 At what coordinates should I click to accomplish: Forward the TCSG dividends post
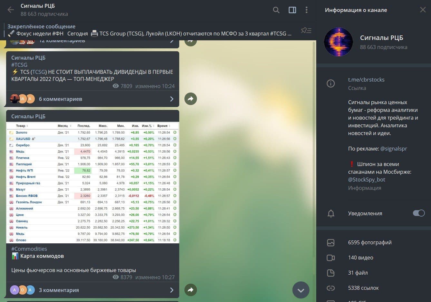[191, 99]
